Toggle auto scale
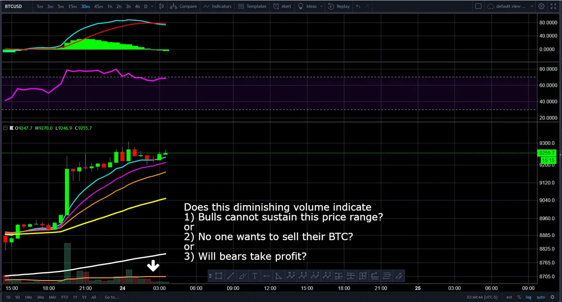The height and width of the screenshot is (302, 562). point(540,297)
